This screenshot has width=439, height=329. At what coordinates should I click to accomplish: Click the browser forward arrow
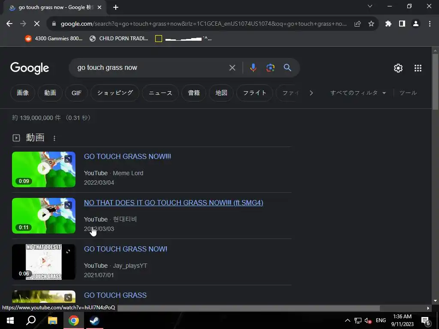(x=23, y=24)
